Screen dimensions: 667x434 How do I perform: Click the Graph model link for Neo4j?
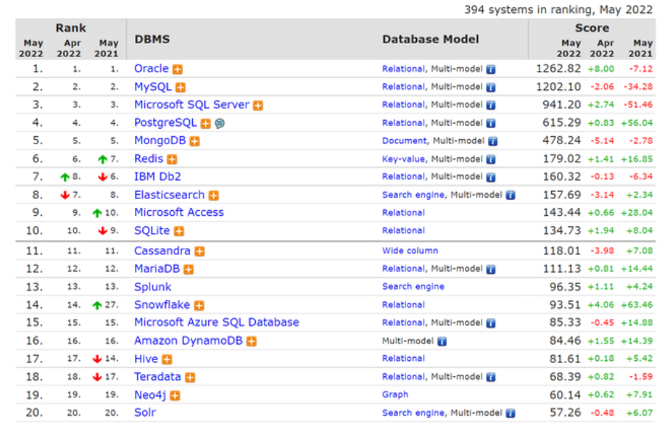[x=395, y=394]
